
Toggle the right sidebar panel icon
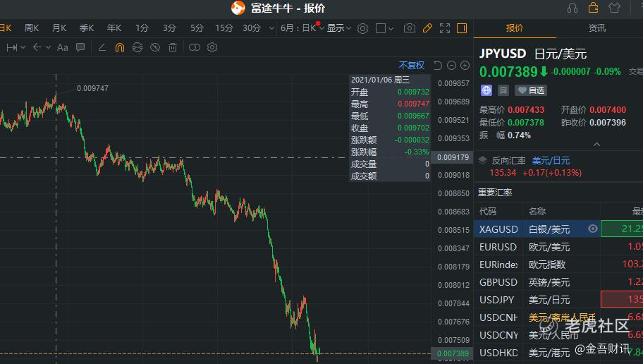pos(462,28)
